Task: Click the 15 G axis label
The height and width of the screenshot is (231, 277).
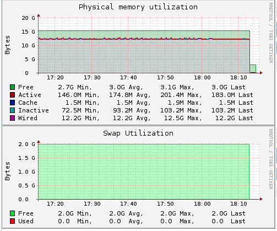Action: pos(28,32)
